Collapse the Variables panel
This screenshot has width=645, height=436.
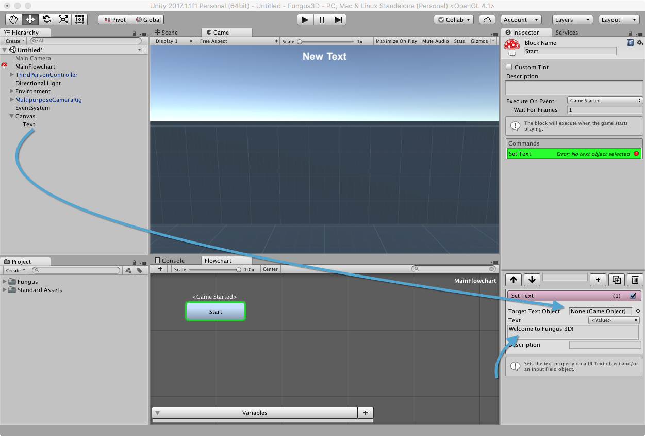[x=158, y=413]
